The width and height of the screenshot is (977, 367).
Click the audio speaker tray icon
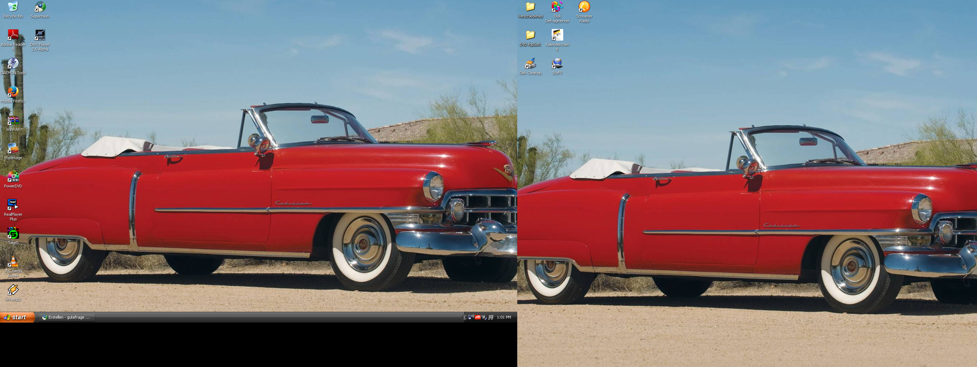(484, 317)
